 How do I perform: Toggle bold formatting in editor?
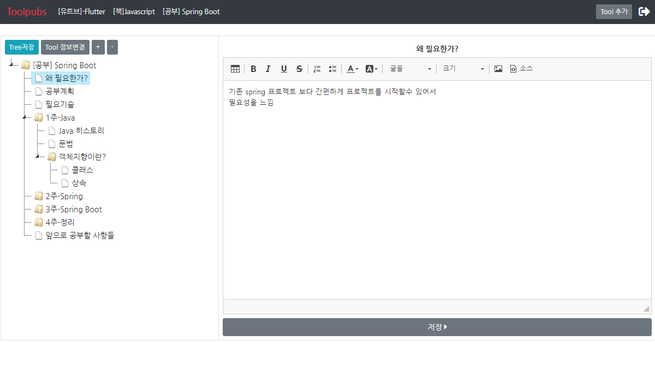253,69
